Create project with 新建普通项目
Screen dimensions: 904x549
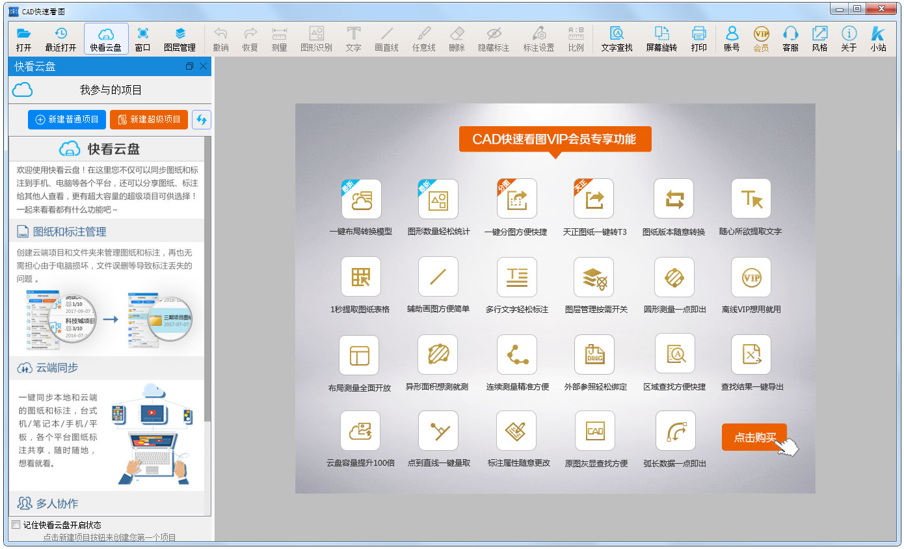click(x=67, y=120)
